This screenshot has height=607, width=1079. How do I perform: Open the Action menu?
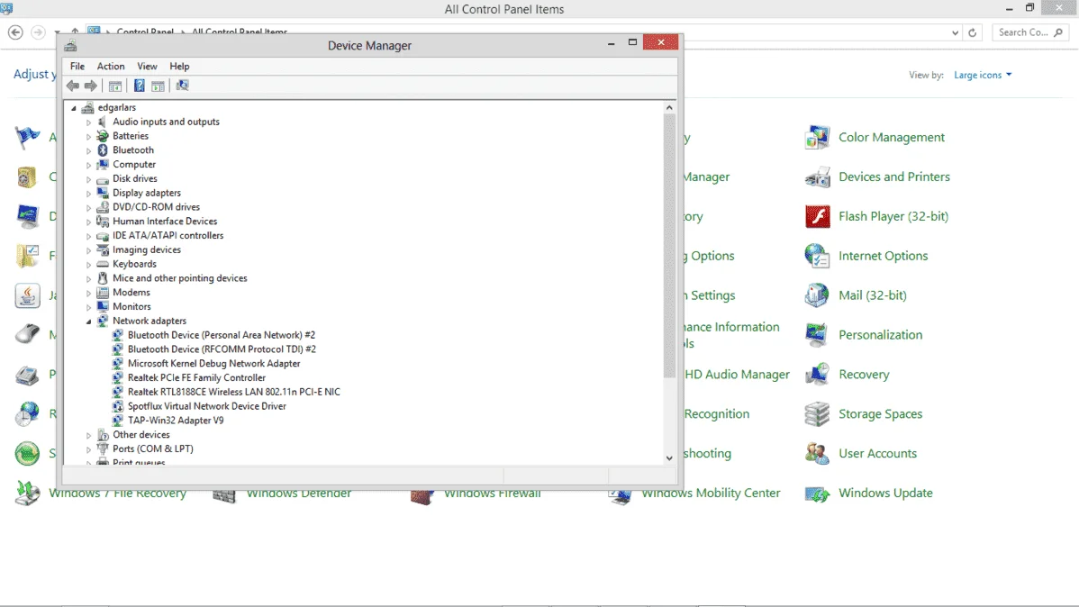110,67
